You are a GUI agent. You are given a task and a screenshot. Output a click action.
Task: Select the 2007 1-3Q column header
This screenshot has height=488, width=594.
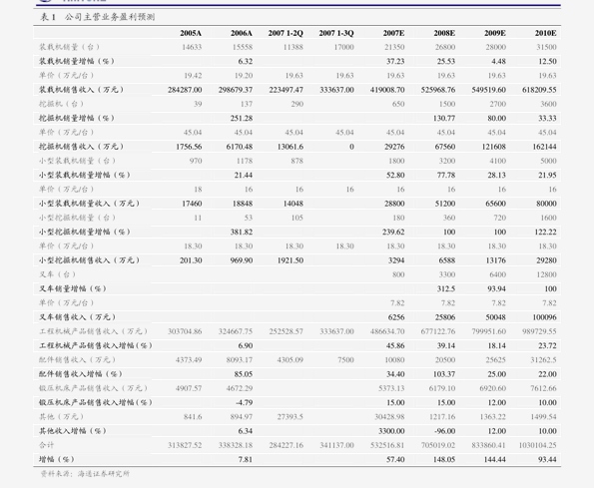(x=336, y=33)
